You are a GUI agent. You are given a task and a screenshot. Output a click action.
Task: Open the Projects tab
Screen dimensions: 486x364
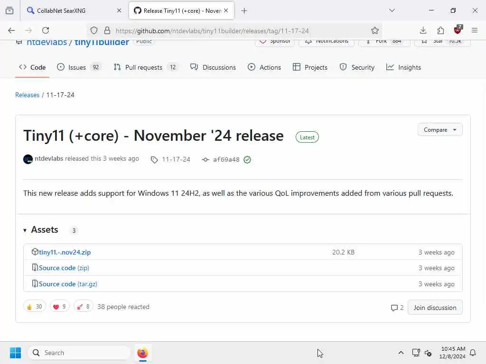(x=310, y=67)
